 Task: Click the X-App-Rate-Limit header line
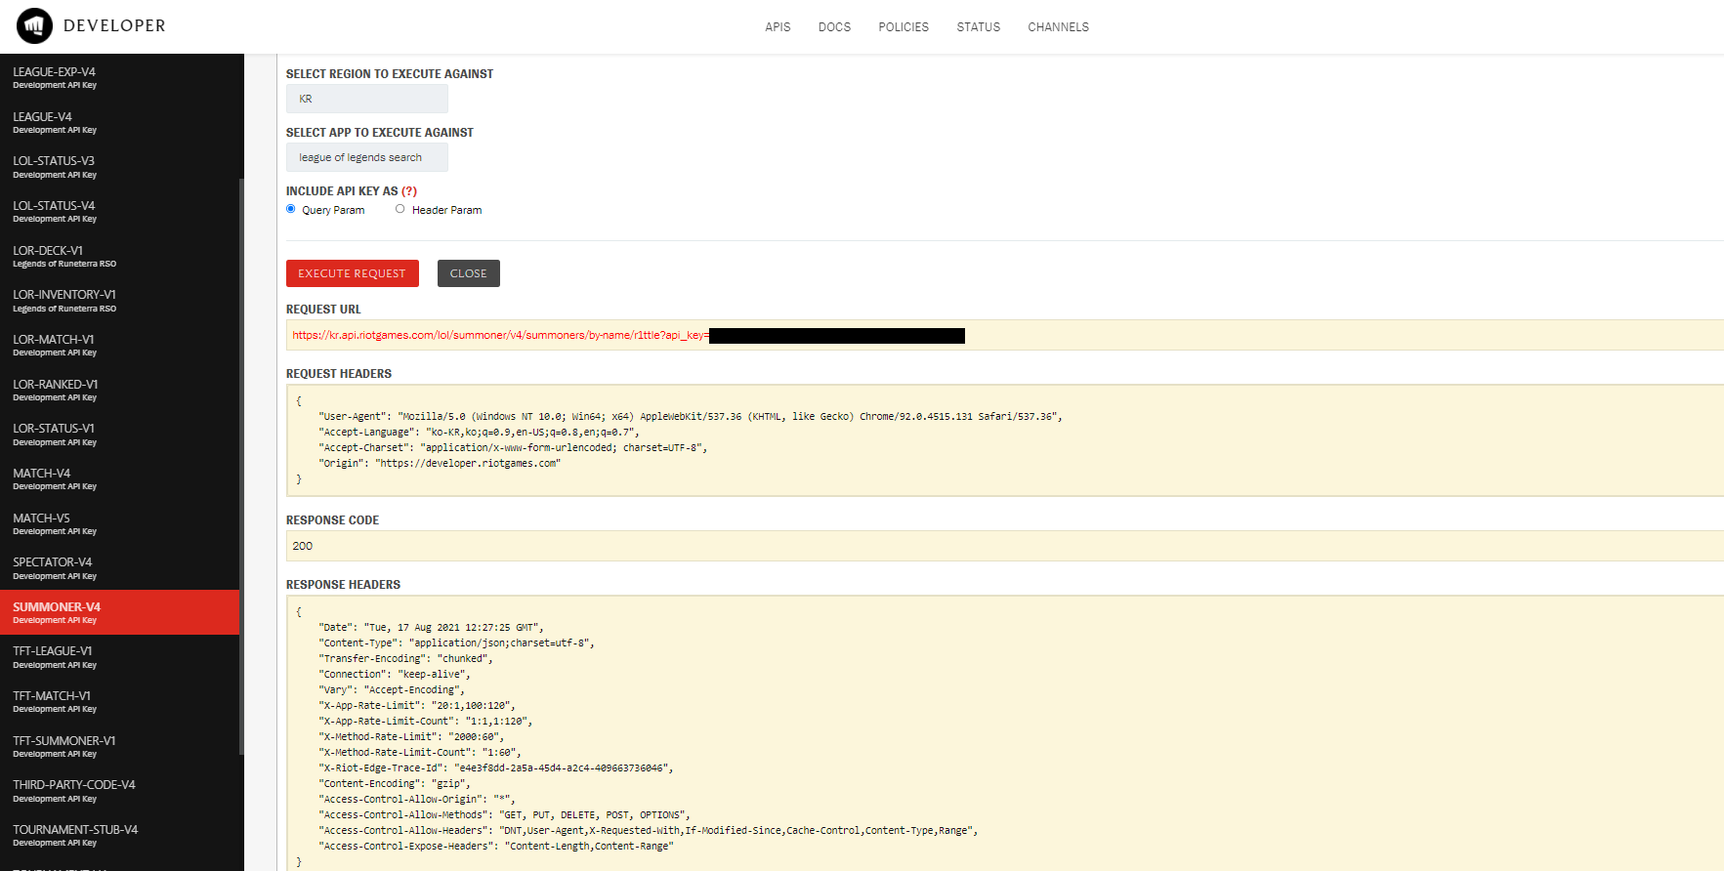tap(417, 705)
